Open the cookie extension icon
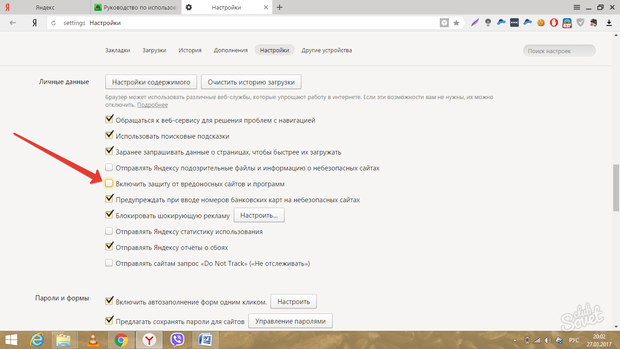 click(x=541, y=23)
